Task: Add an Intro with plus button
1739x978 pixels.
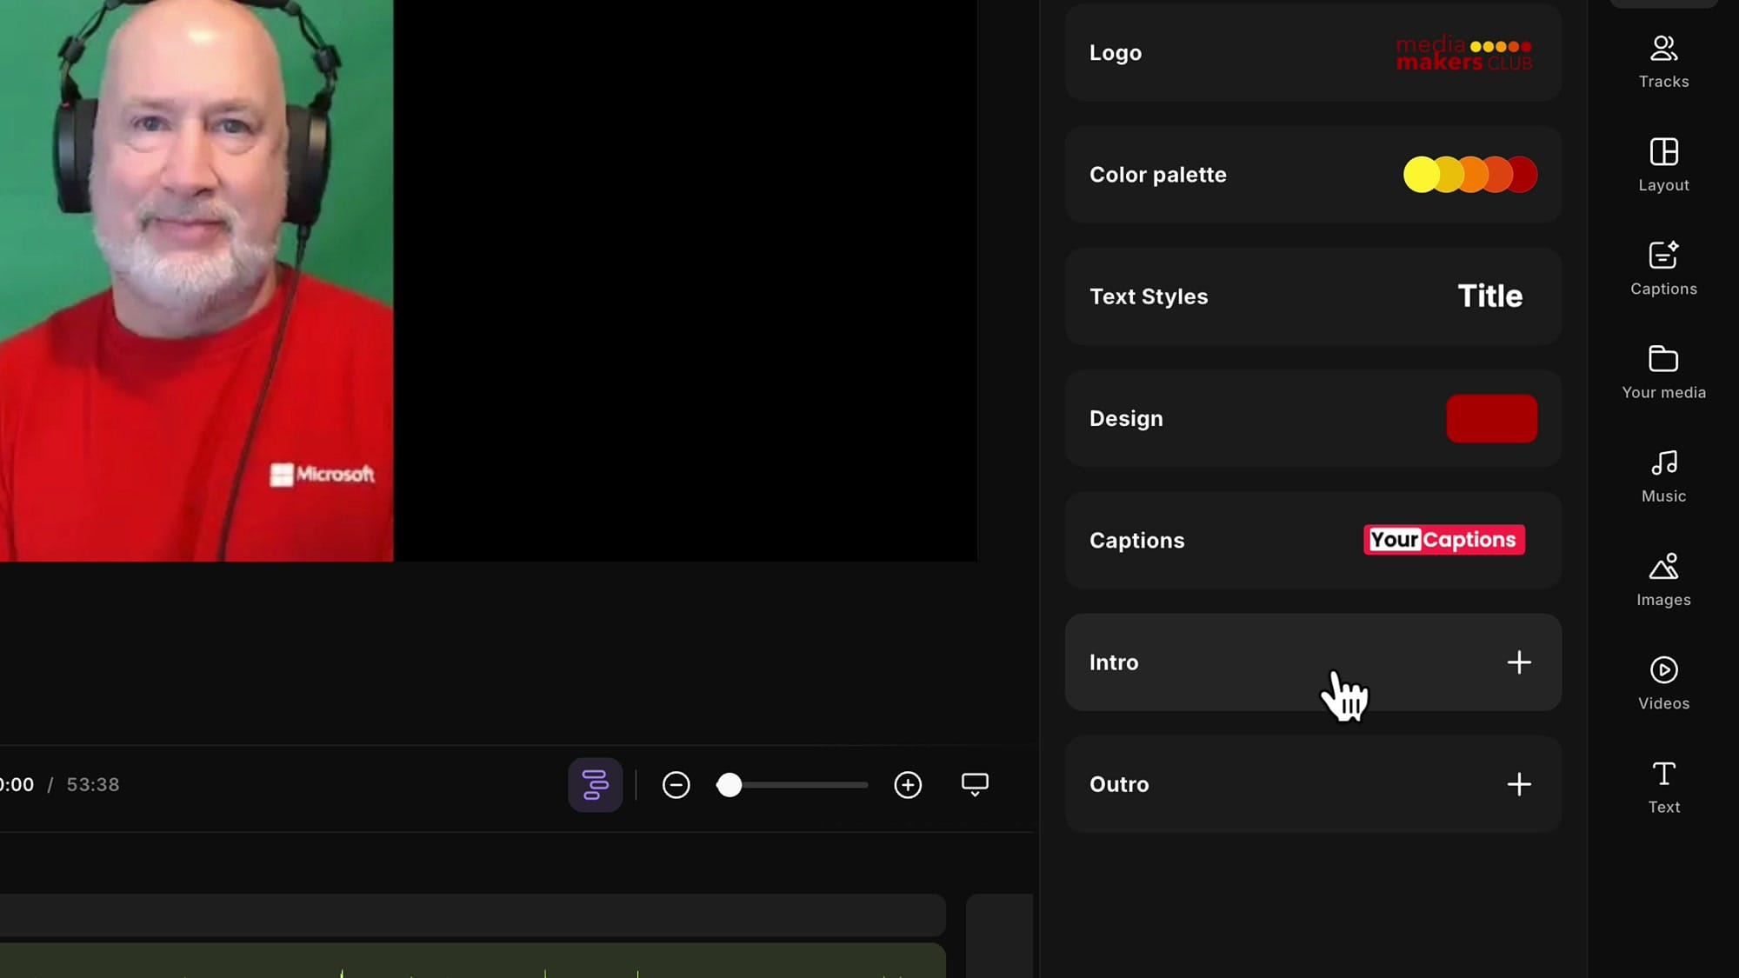Action: click(x=1519, y=662)
